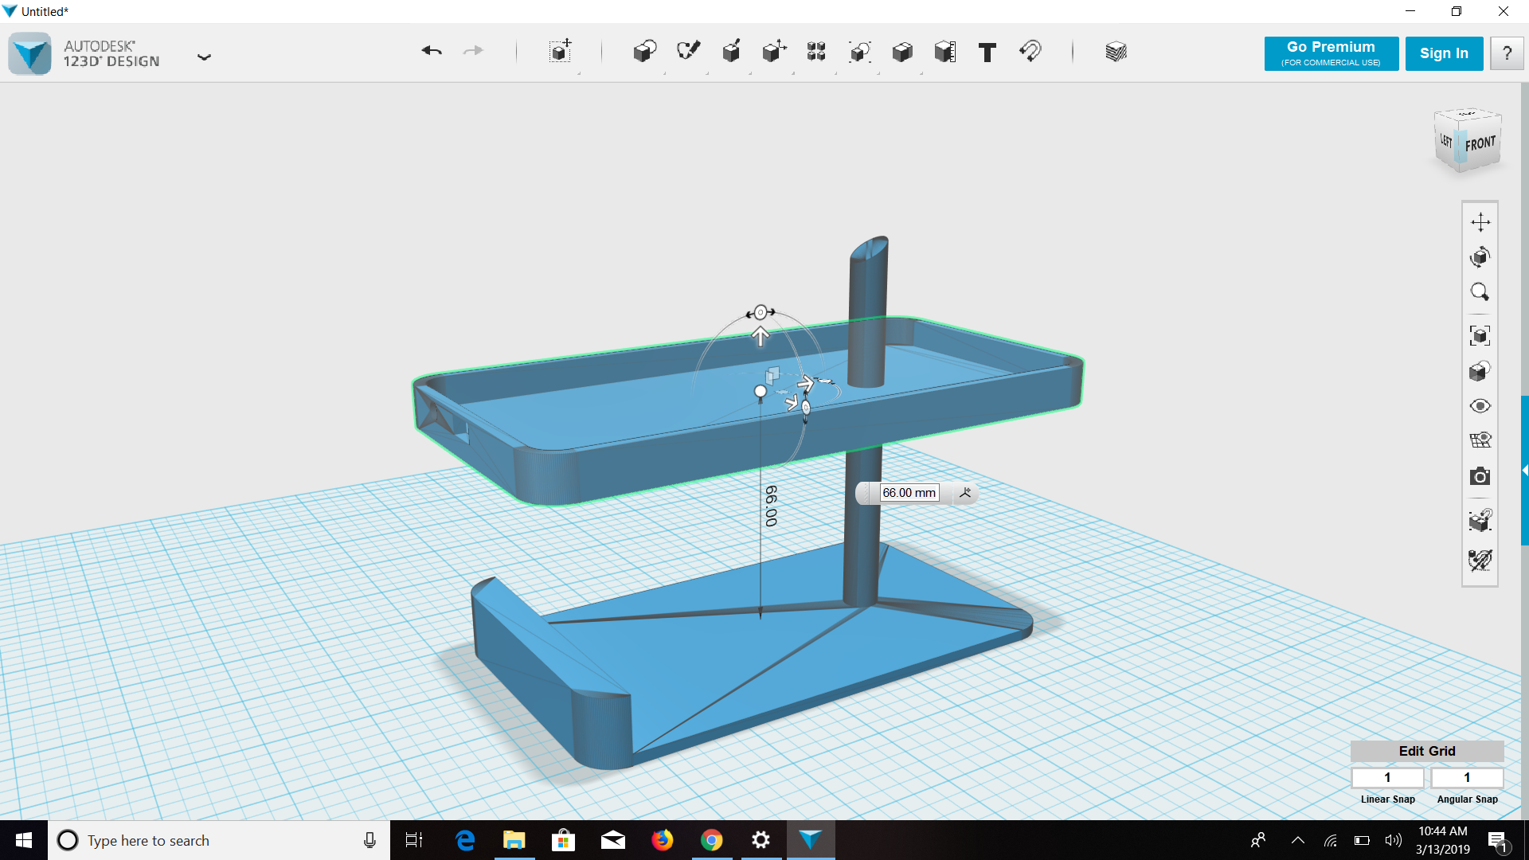Take a screenshot with camera icon
This screenshot has width=1529, height=860.
tap(1480, 477)
